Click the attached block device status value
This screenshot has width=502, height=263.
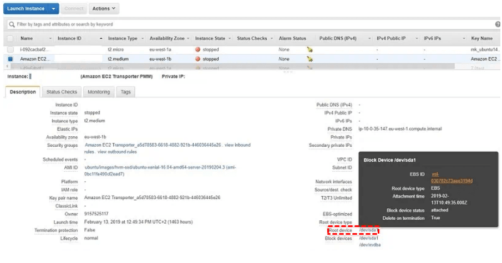point(439,210)
